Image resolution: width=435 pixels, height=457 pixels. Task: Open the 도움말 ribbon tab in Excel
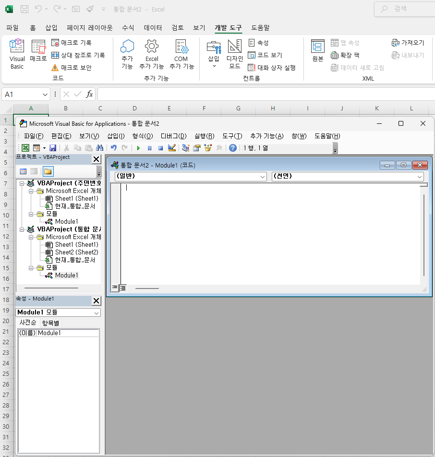pos(260,28)
